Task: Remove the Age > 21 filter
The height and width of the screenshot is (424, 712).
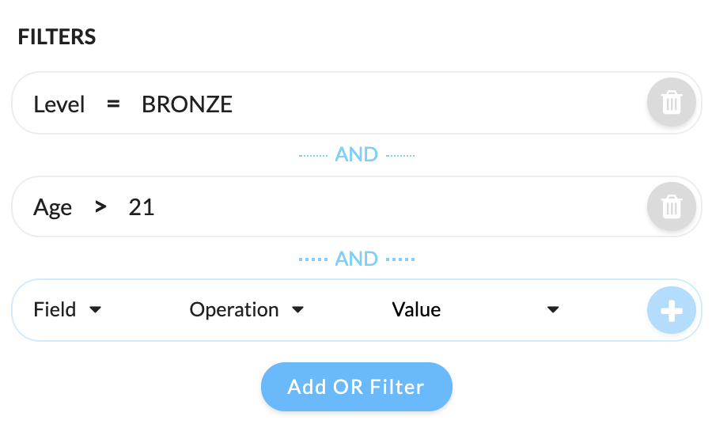Action: [x=671, y=206]
